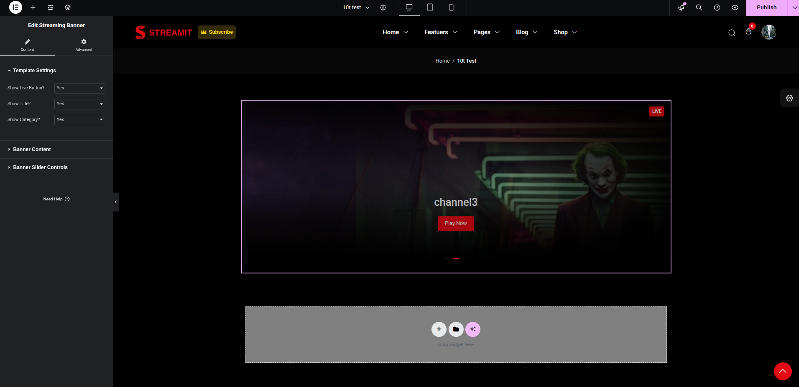
Task: Add template folder button
Action: (456, 329)
